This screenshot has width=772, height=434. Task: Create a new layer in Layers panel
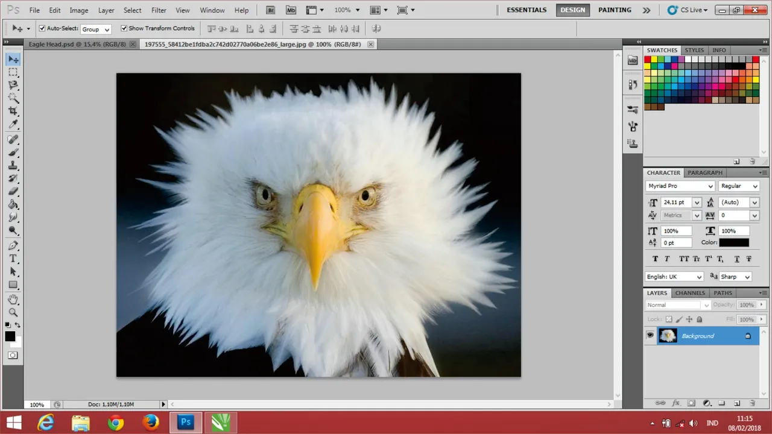(x=737, y=403)
